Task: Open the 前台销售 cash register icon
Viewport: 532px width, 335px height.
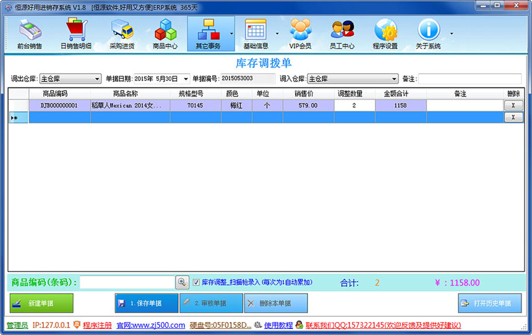Action: (x=30, y=33)
